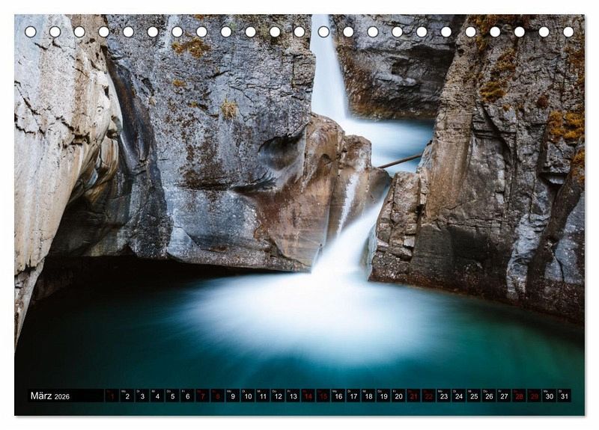Screen dimensions: 599x430
Task: Select date 13 in the calendar strip
Action: click(293, 396)
